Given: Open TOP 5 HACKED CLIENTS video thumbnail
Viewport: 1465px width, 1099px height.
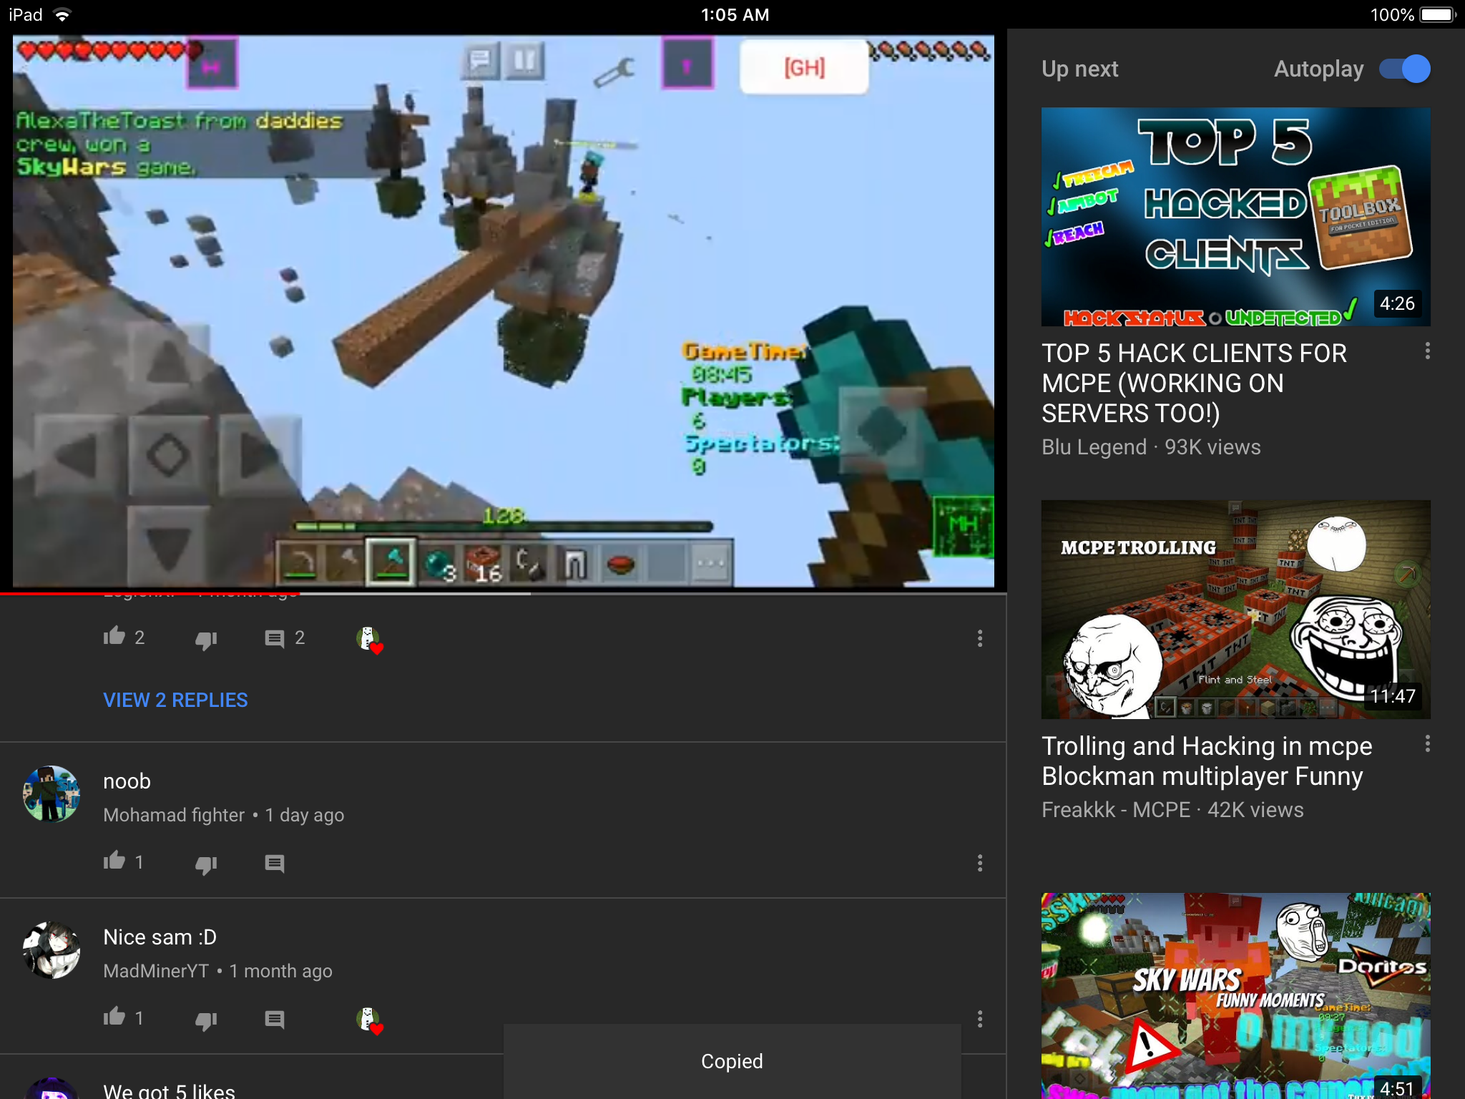Looking at the screenshot, I should click(1235, 217).
